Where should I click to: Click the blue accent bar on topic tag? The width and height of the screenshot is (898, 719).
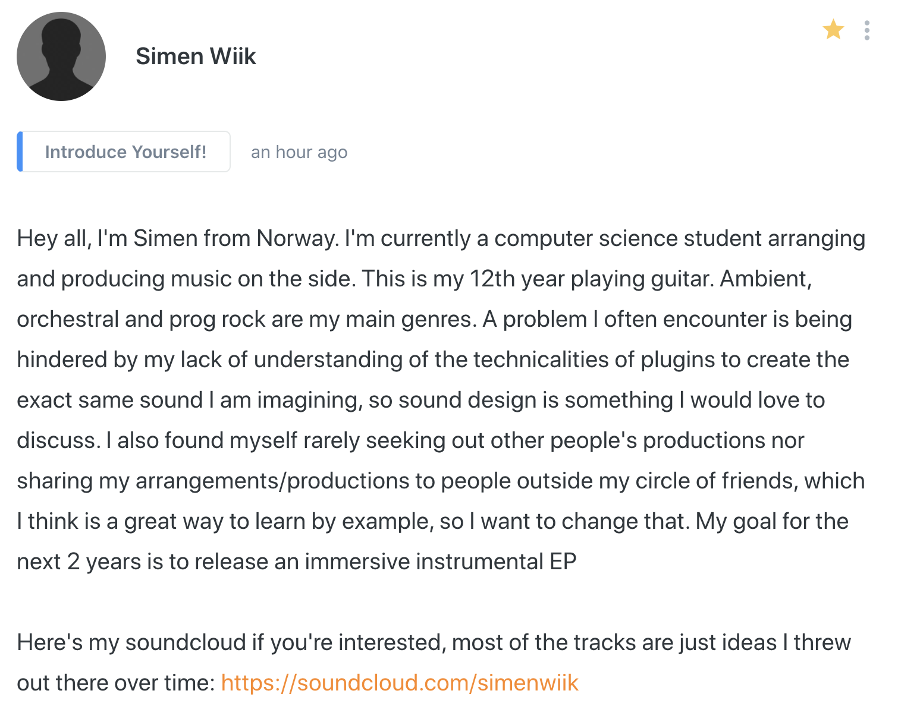pyautogui.click(x=20, y=152)
